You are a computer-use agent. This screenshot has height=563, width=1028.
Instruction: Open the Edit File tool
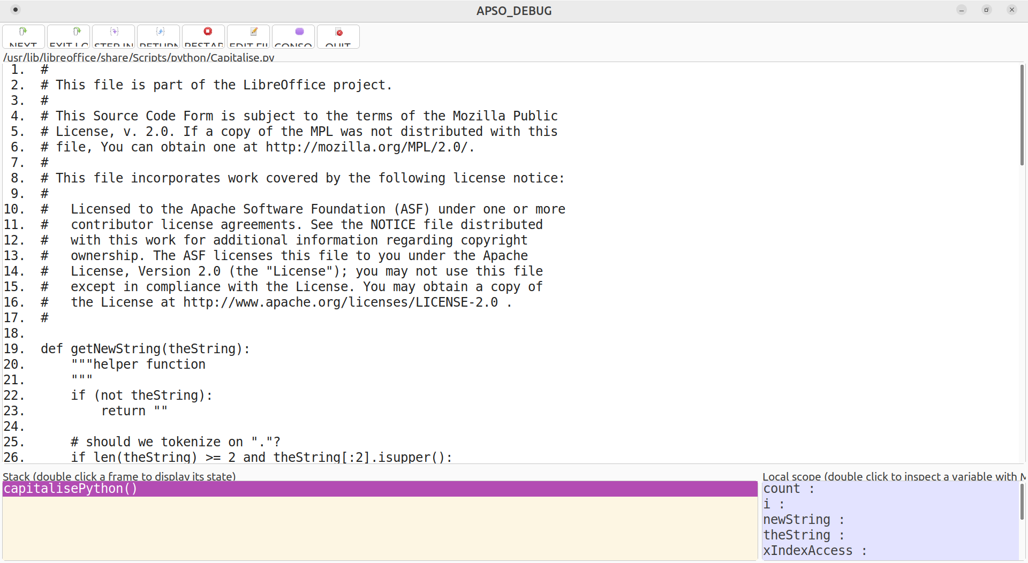[248, 36]
